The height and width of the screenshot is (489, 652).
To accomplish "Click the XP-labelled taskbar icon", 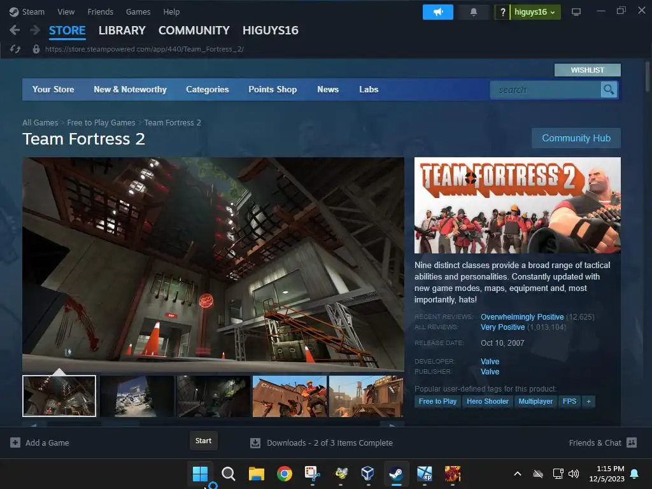I will [425, 474].
